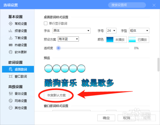160x125 pixels.
Task: Click the lyrics page icon beside 桌面歌词
Action: coord(11,69)
